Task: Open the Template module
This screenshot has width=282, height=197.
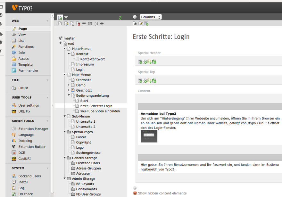Action: 25,64
